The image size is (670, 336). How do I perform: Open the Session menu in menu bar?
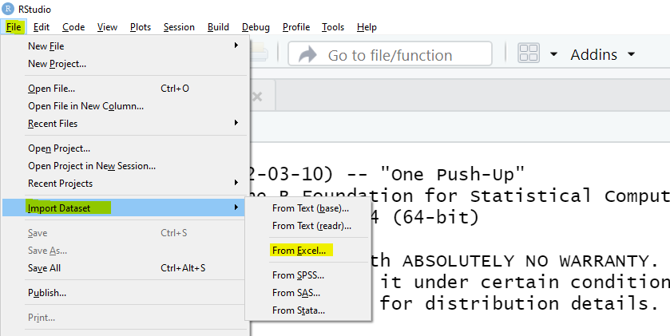pyautogui.click(x=179, y=27)
